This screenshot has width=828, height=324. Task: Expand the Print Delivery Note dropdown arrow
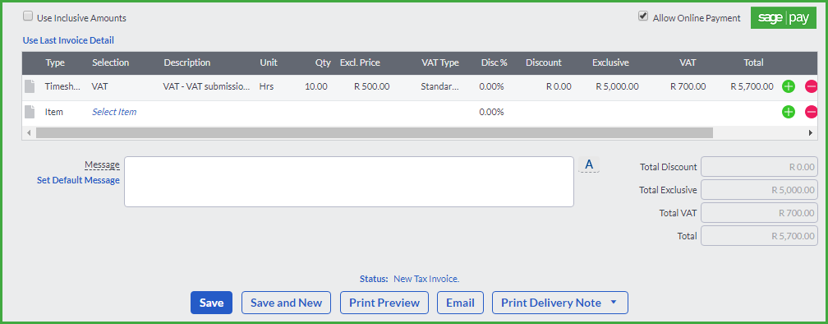coord(613,303)
